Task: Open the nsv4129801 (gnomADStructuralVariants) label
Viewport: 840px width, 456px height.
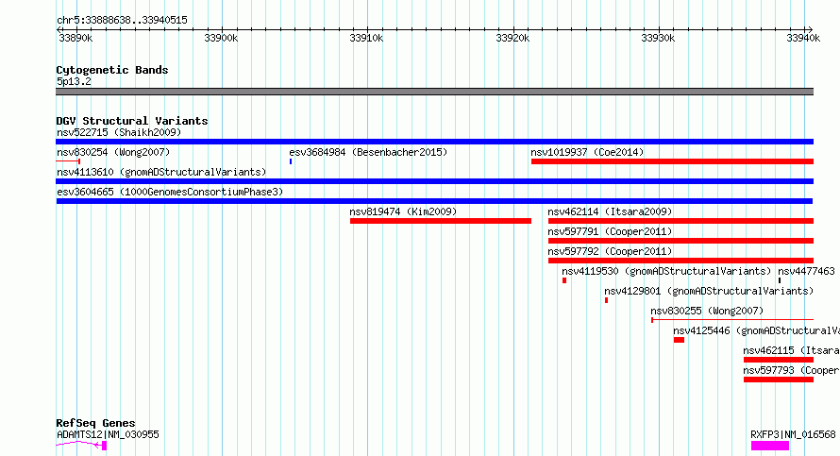Action: (x=709, y=291)
